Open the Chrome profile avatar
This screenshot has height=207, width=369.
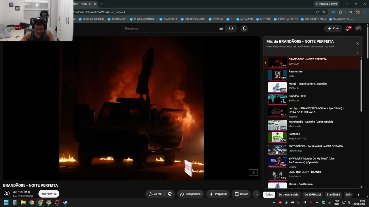358,12
